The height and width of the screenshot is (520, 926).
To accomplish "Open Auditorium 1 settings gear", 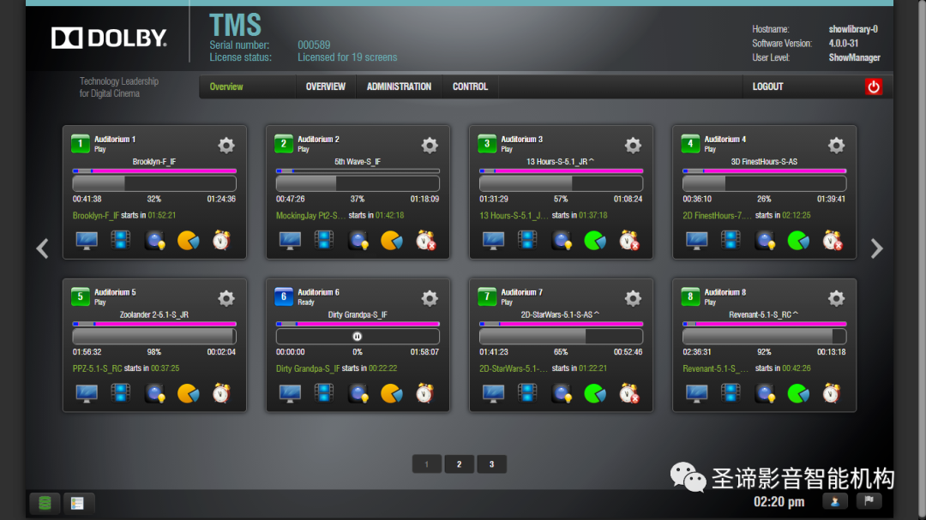I will (226, 145).
